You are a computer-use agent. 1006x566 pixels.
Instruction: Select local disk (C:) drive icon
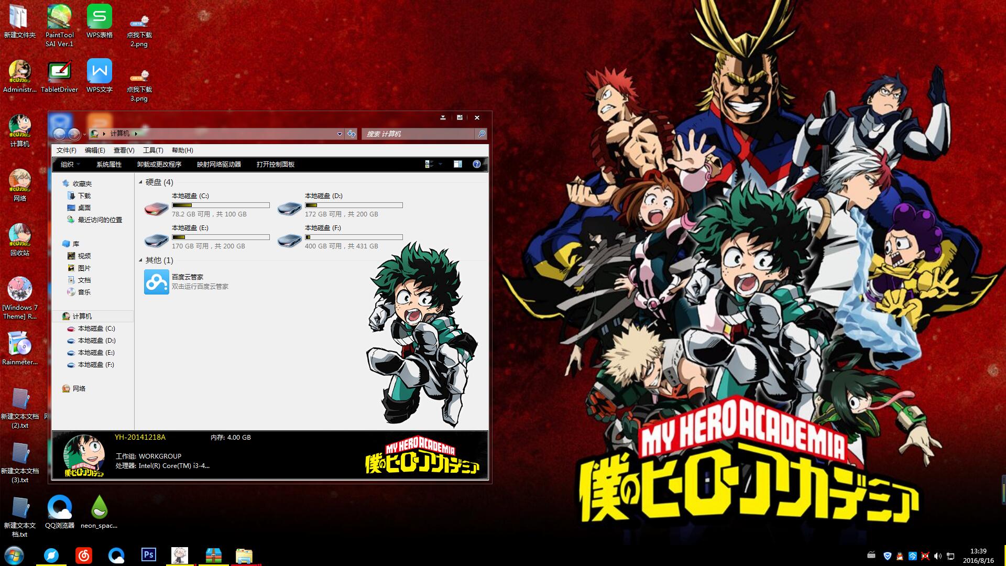click(156, 209)
